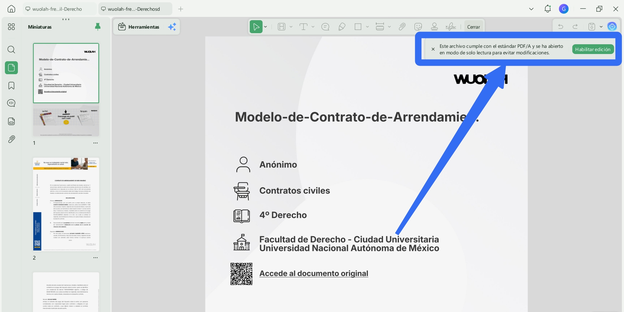The height and width of the screenshot is (312, 624).
Task: Grab the Miniaturas panel drag handle dots
Action: tap(66, 20)
